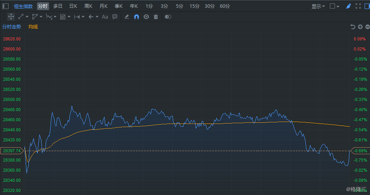Screen dimensions: 370x195
Task: Toggle the 均线 average line legend
Action: [33, 27]
